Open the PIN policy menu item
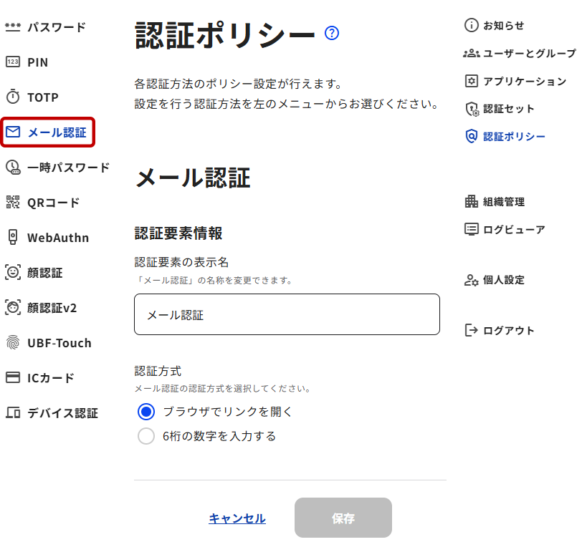577x542 pixels. click(37, 62)
